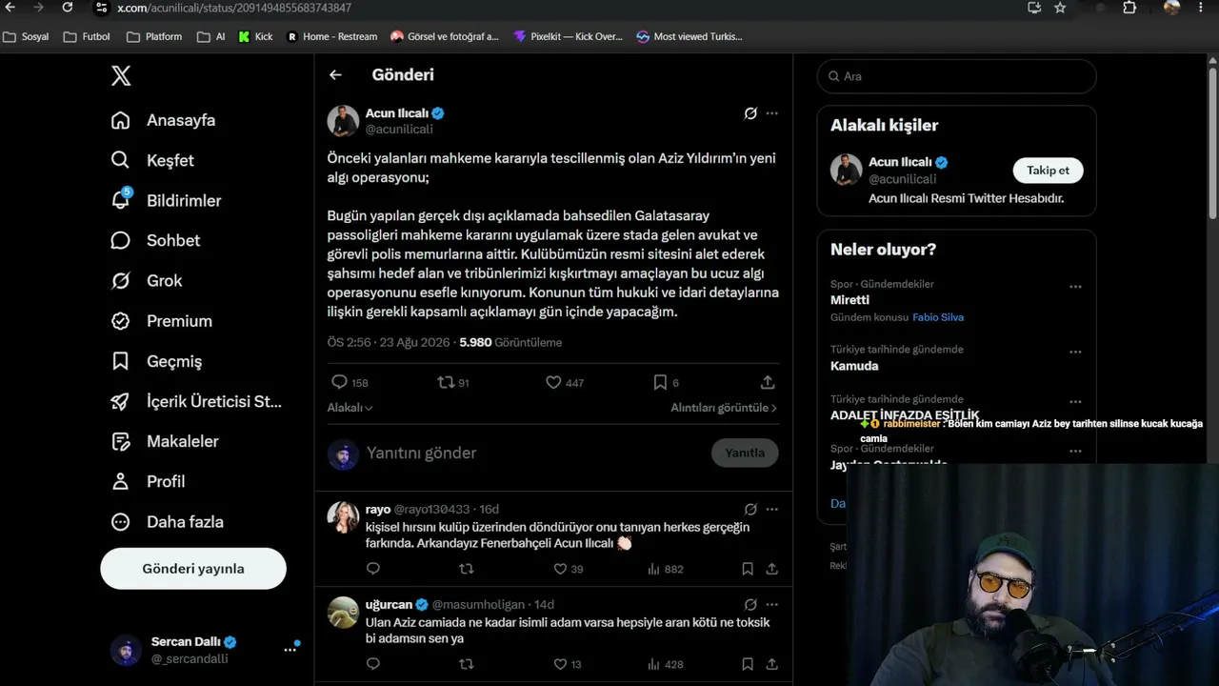Click the Grok icon on rayo's reply
Screen dimensions: 1219x686
pyautogui.click(x=750, y=510)
